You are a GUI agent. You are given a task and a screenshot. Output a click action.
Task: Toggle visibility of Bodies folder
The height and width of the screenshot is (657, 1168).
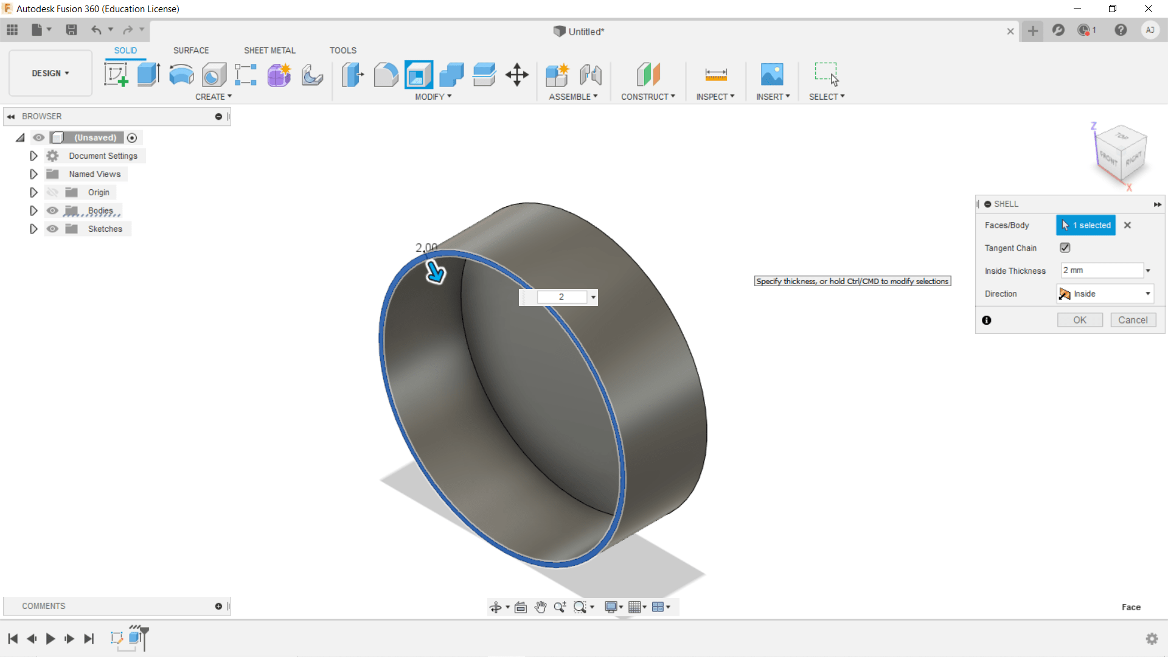point(52,210)
